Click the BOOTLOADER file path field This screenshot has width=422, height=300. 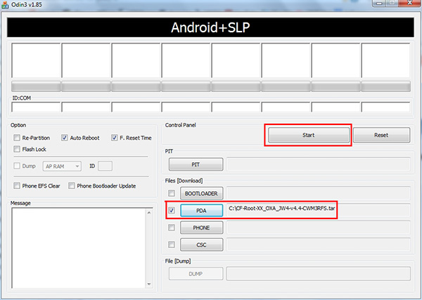tap(319, 193)
